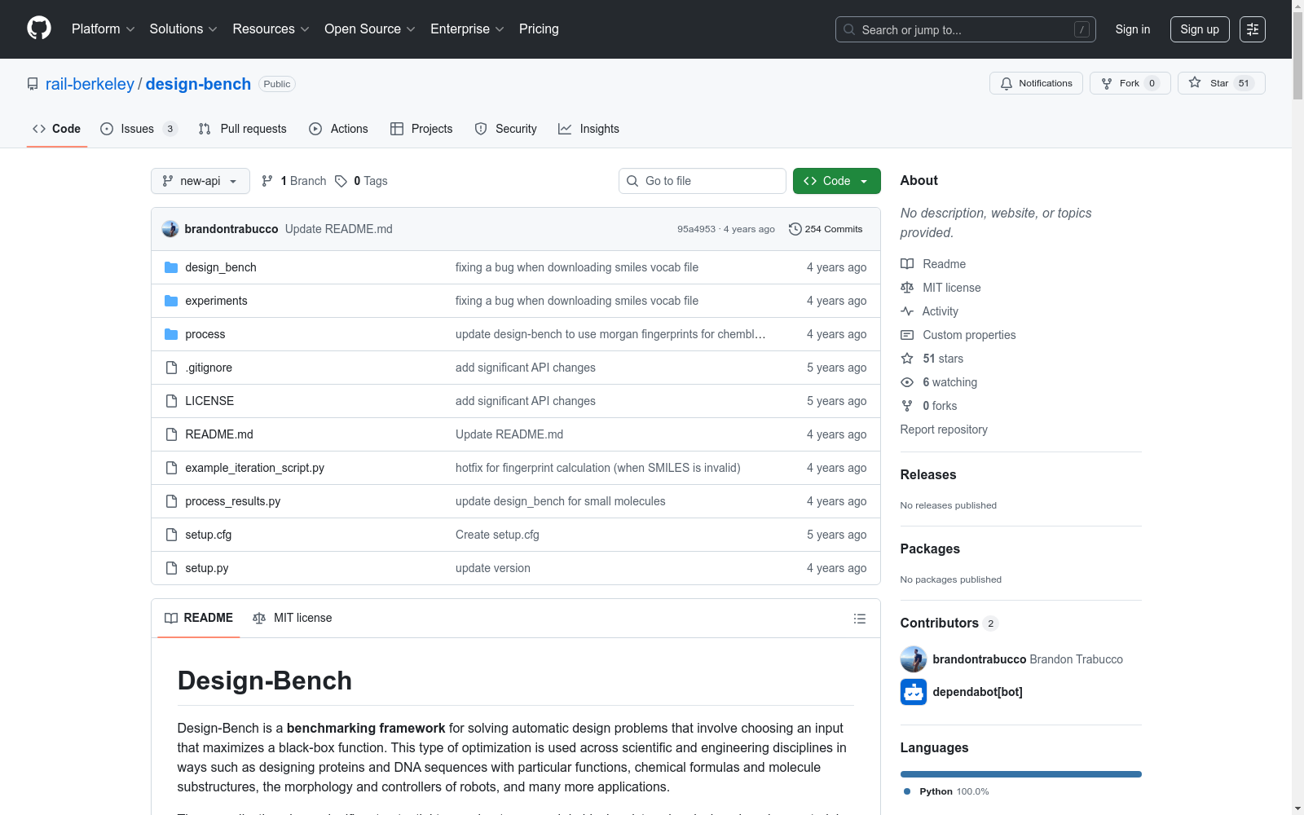
Task: Click the Notifications button
Action: 1036,83
